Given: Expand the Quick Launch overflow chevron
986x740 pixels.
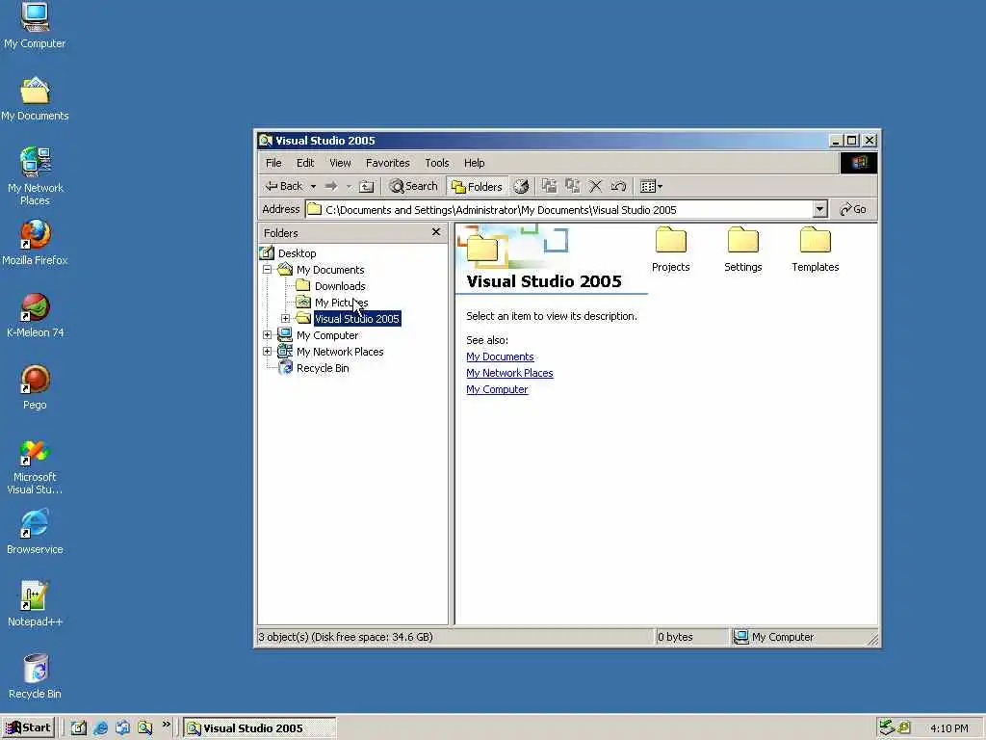Looking at the screenshot, I should [x=166, y=725].
